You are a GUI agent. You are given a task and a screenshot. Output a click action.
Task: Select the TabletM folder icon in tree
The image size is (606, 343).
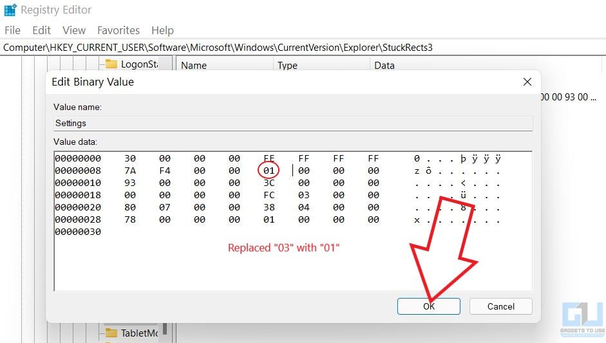[111, 333]
